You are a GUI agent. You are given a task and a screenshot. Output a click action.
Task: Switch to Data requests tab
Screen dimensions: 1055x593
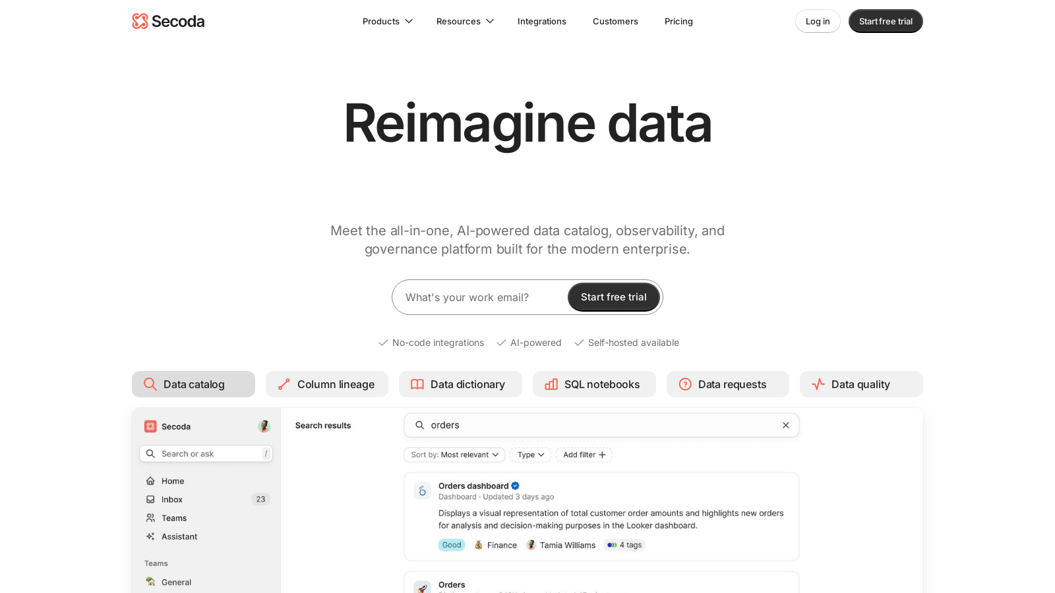(728, 384)
